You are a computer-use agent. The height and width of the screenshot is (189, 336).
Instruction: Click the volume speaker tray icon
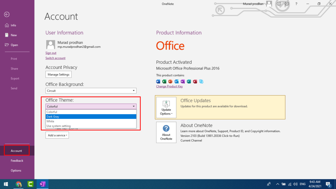(x=296, y=184)
